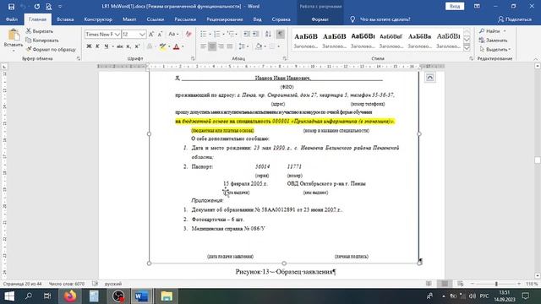Open Word from the Windows taskbar
Image resolution: width=541 pixels, height=304 pixels.
tap(142, 296)
